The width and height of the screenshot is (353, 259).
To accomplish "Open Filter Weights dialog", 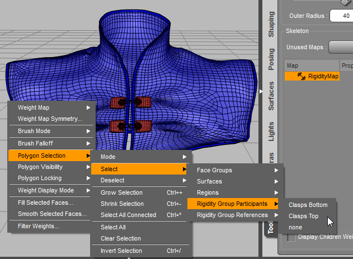I will (38, 226).
